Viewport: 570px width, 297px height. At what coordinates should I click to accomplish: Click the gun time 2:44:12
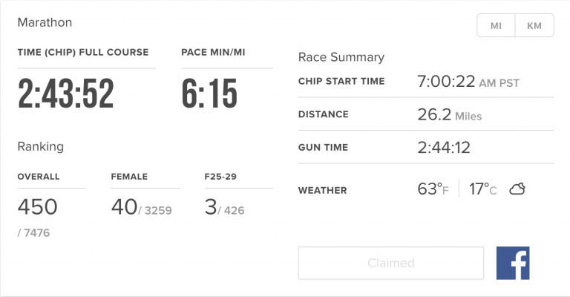[444, 148]
